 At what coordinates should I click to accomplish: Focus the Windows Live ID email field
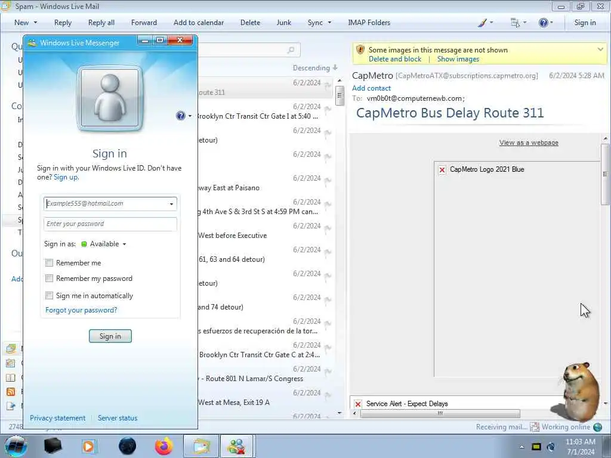110,204
